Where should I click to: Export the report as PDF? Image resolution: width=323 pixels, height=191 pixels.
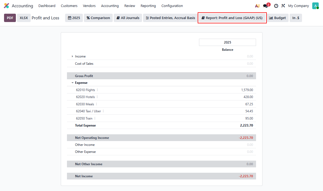click(10, 18)
